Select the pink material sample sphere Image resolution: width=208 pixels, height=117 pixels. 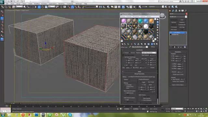123,21
